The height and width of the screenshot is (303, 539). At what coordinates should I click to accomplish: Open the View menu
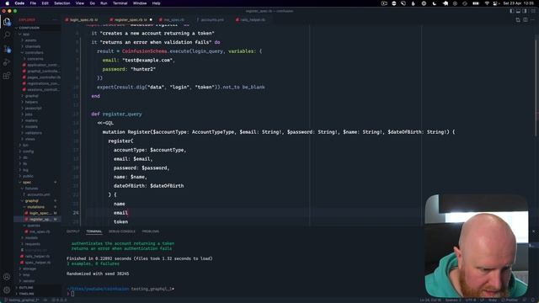click(80, 3)
